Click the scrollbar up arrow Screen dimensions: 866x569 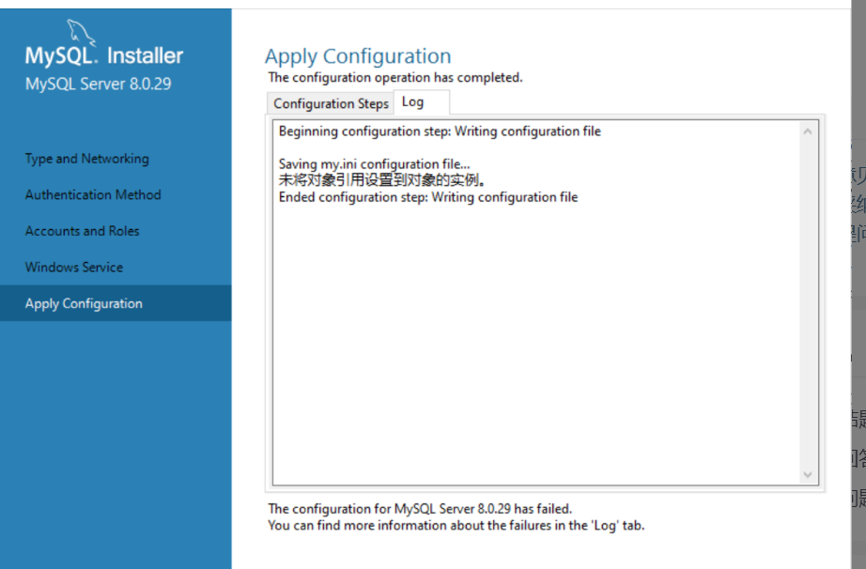coord(808,131)
